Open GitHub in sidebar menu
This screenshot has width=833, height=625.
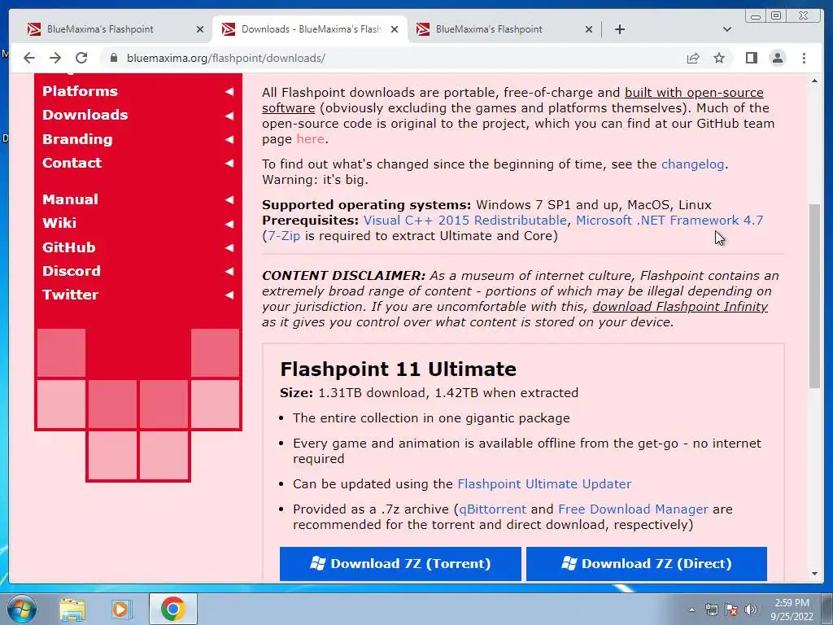pyautogui.click(x=69, y=247)
